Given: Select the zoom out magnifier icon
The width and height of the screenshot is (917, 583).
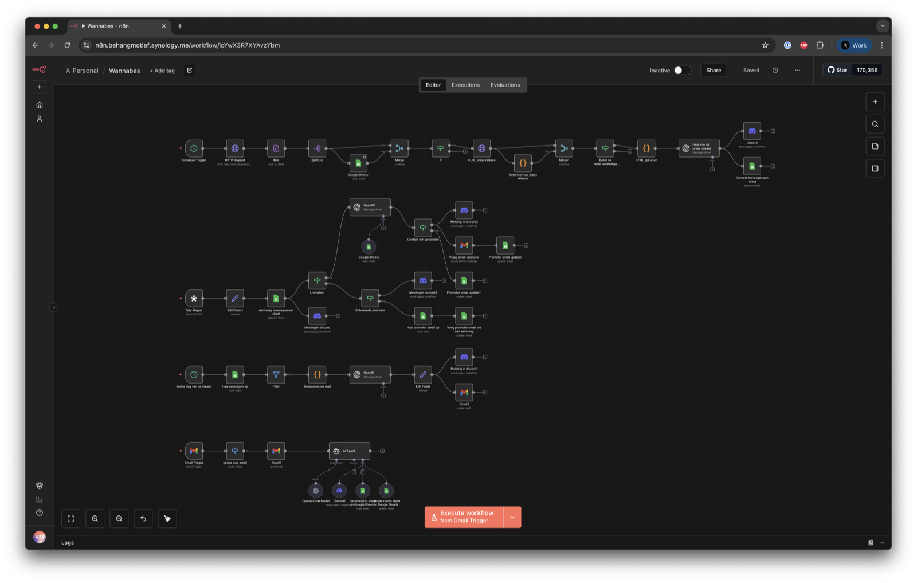Looking at the screenshot, I should [119, 518].
